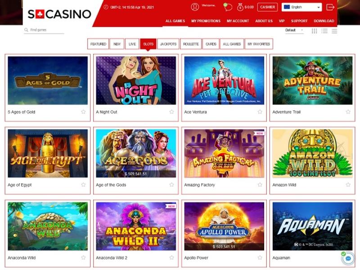Open the user profile icon
360x270 pixels.
coord(195,7)
